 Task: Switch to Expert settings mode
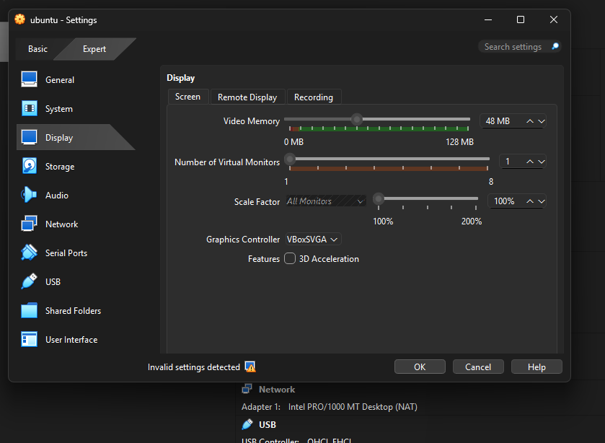pos(94,48)
